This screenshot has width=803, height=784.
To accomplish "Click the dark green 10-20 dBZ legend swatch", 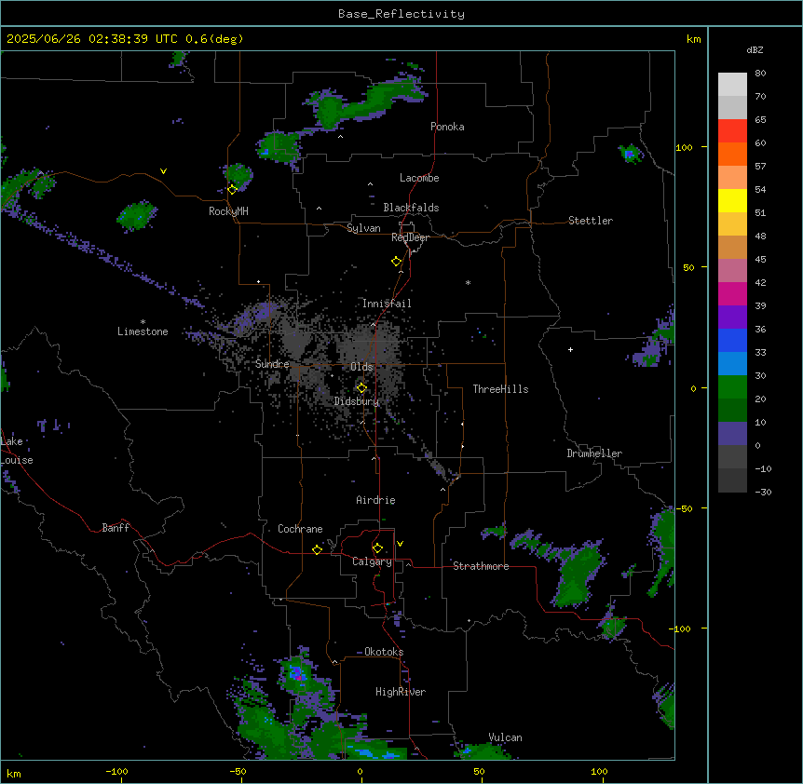I will pyautogui.click(x=732, y=411).
